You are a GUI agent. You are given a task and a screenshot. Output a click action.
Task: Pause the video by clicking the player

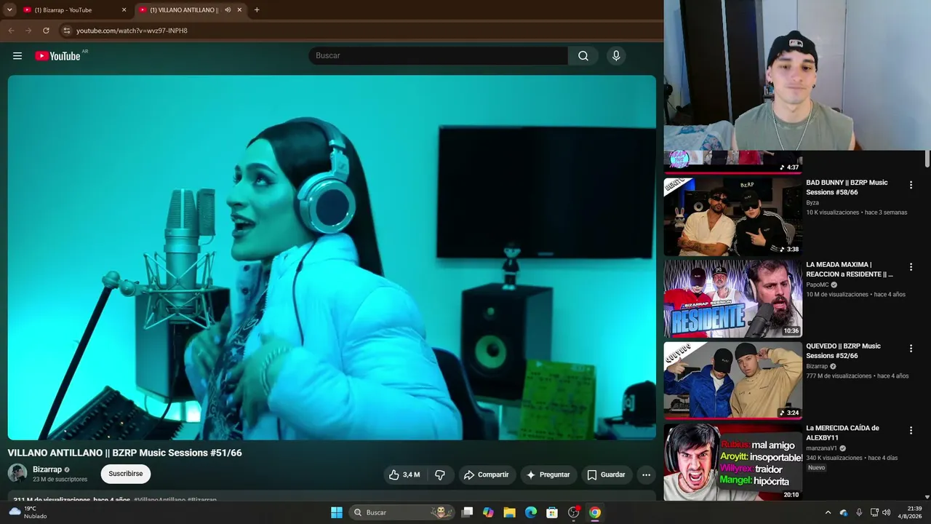pos(332,258)
